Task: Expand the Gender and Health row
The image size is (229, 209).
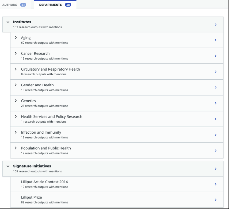Action: point(16,85)
